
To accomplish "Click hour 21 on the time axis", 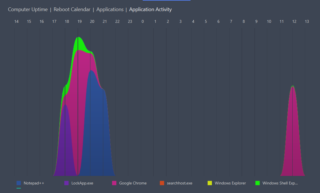I will click(x=105, y=21).
